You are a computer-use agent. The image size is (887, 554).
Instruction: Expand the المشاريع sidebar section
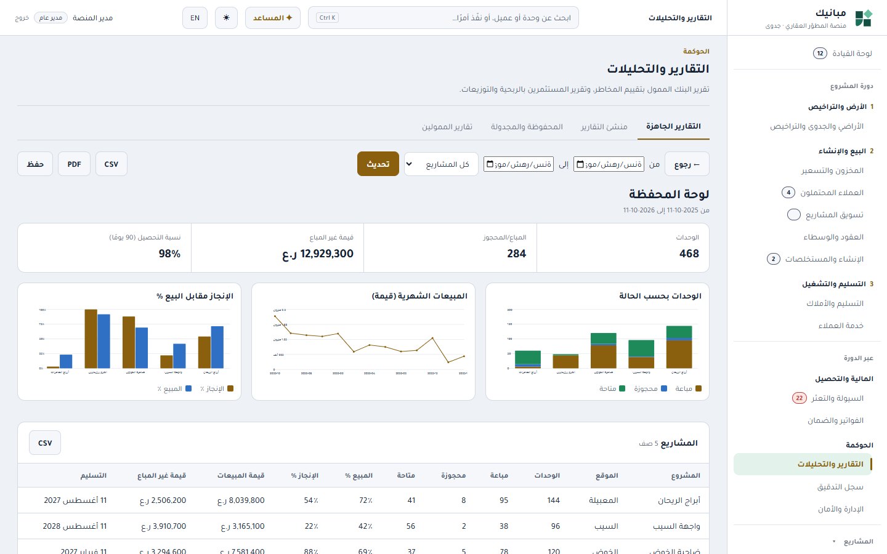(x=853, y=542)
